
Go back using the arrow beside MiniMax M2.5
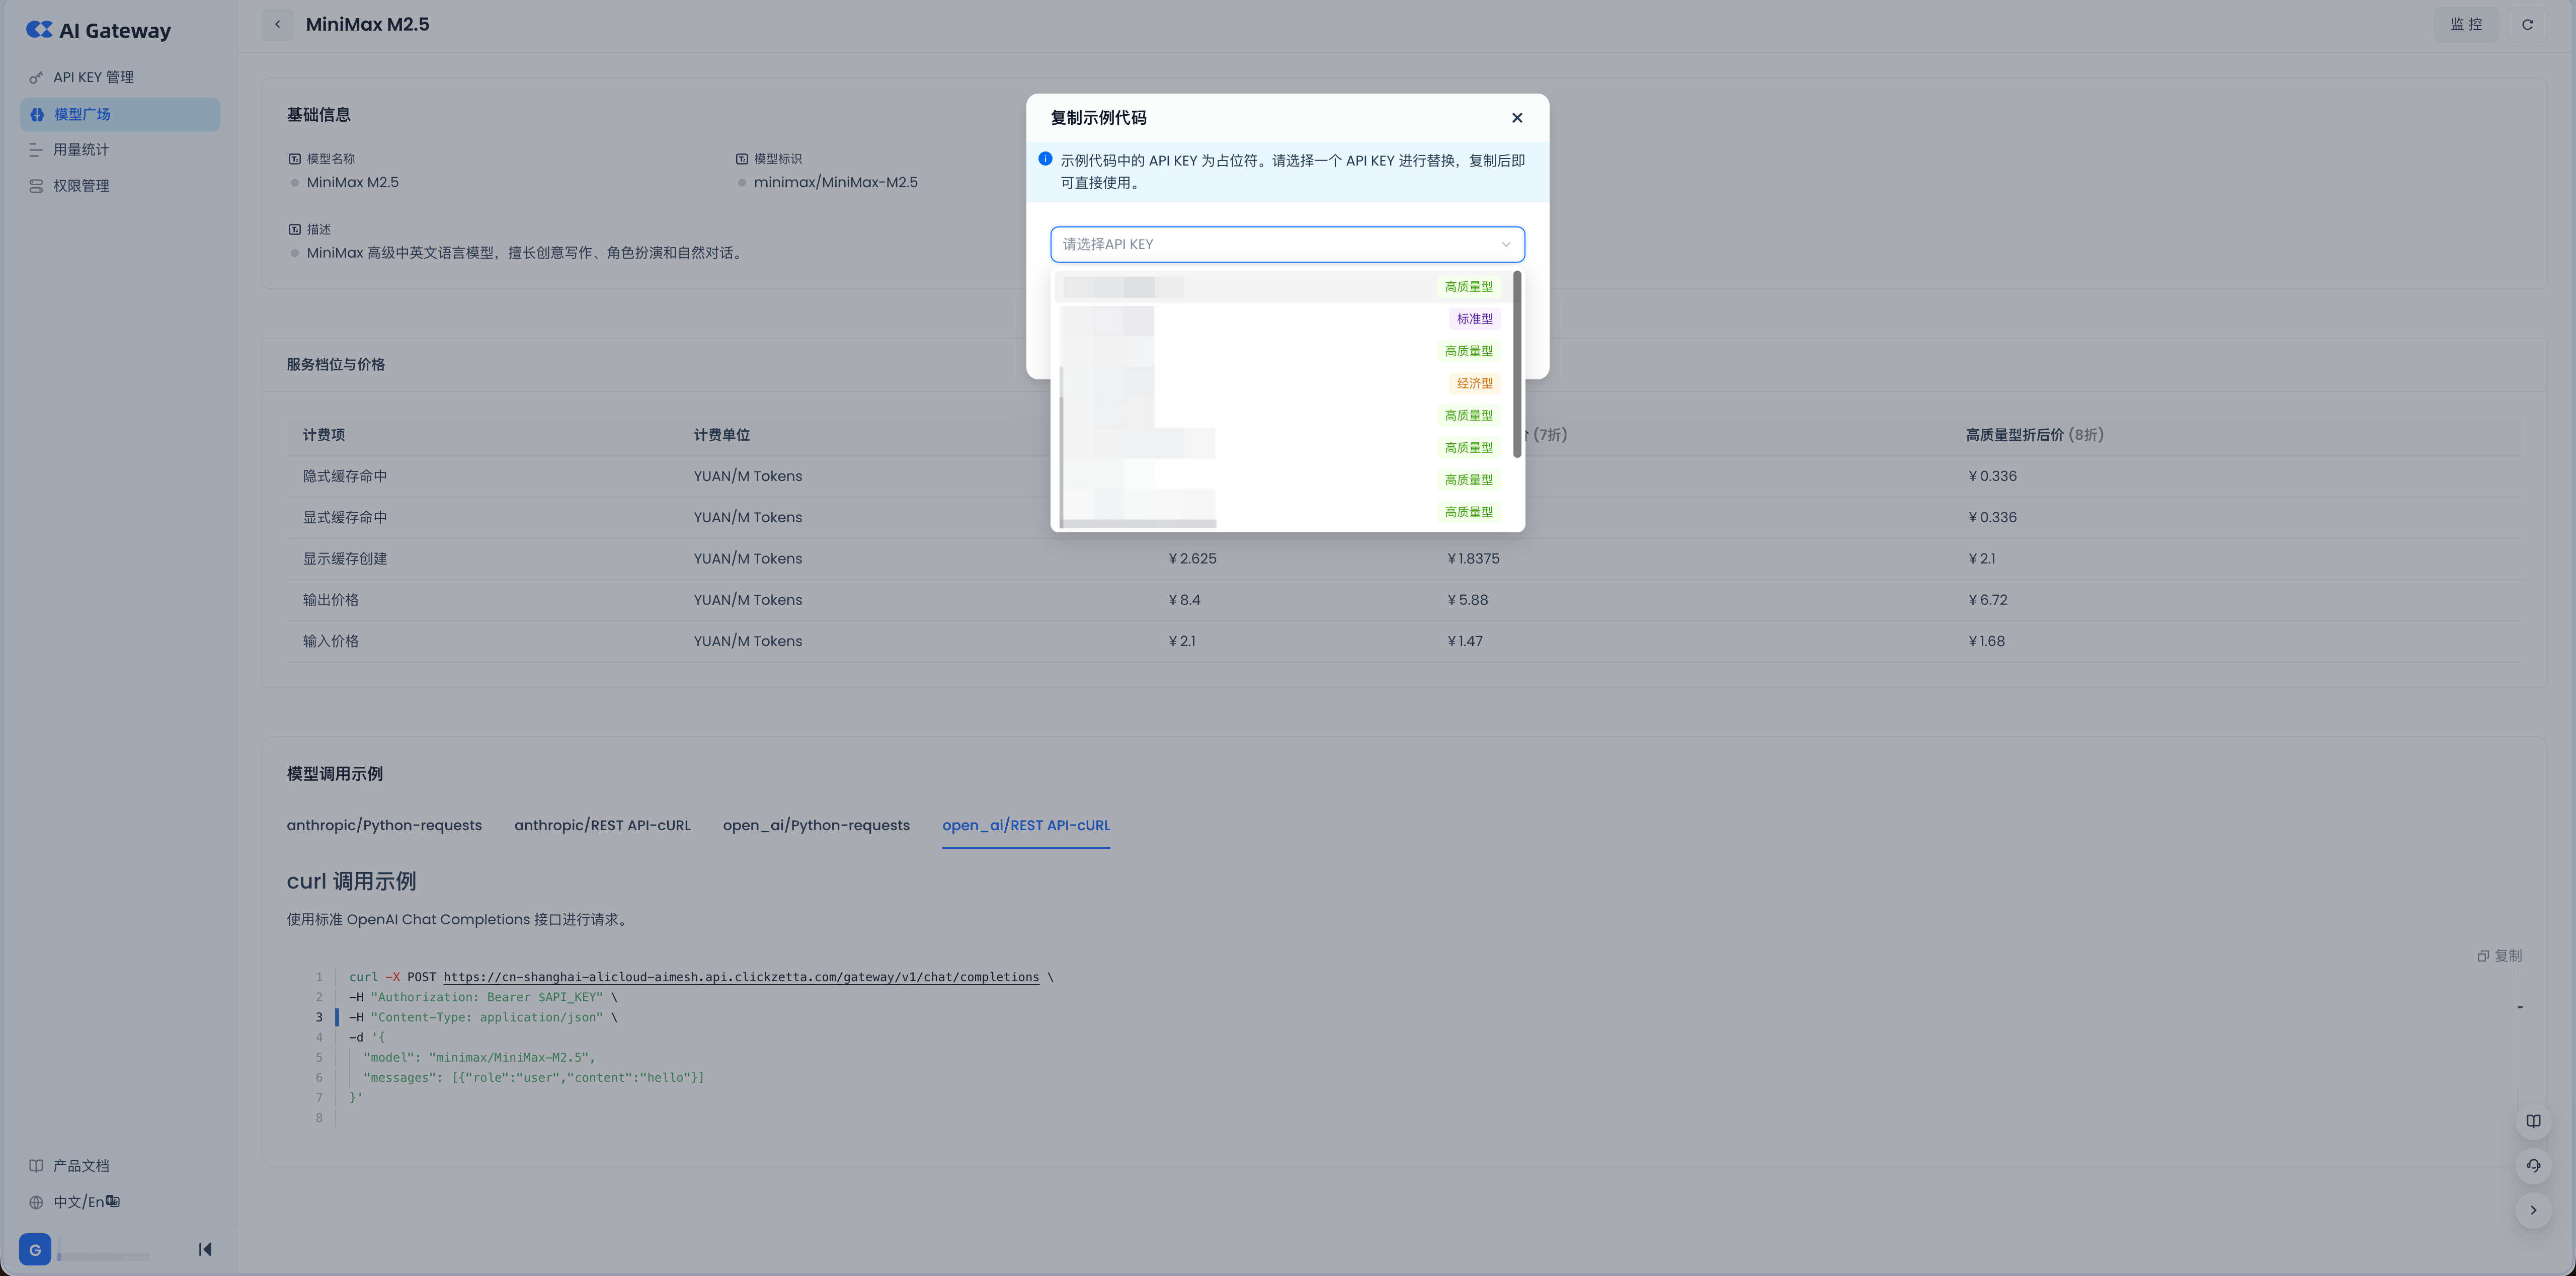point(277,24)
